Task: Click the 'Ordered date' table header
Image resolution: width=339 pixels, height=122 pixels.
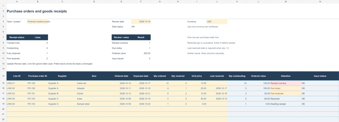Action: (x=121, y=76)
